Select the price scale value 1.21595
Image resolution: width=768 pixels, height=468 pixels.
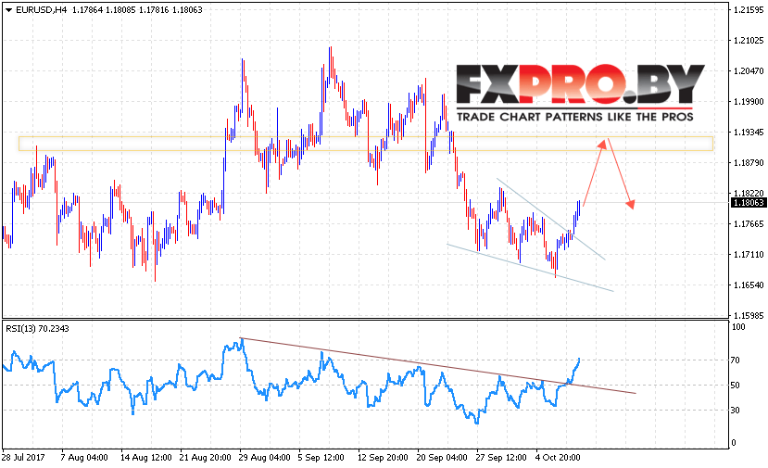(749, 10)
